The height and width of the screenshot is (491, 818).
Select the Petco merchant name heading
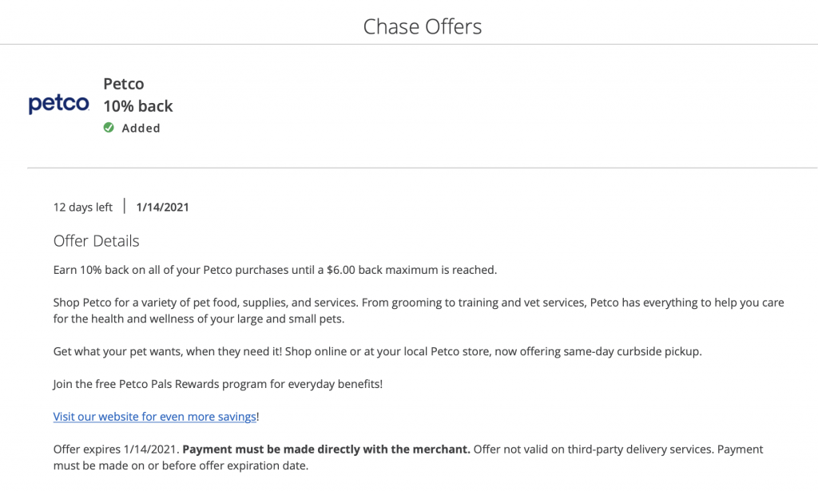point(124,84)
